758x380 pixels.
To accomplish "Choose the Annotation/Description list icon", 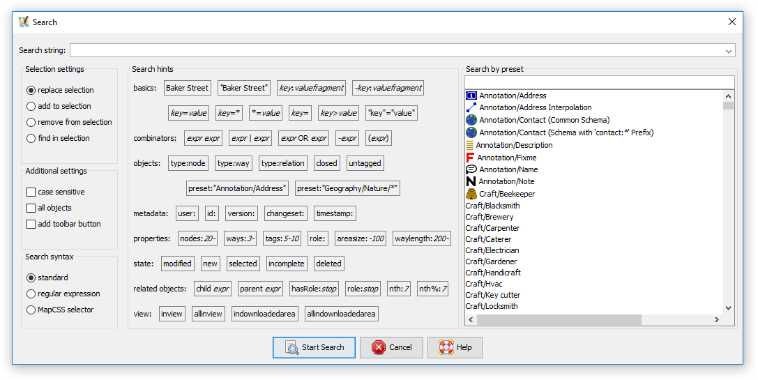I will pyautogui.click(x=469, y=145).
